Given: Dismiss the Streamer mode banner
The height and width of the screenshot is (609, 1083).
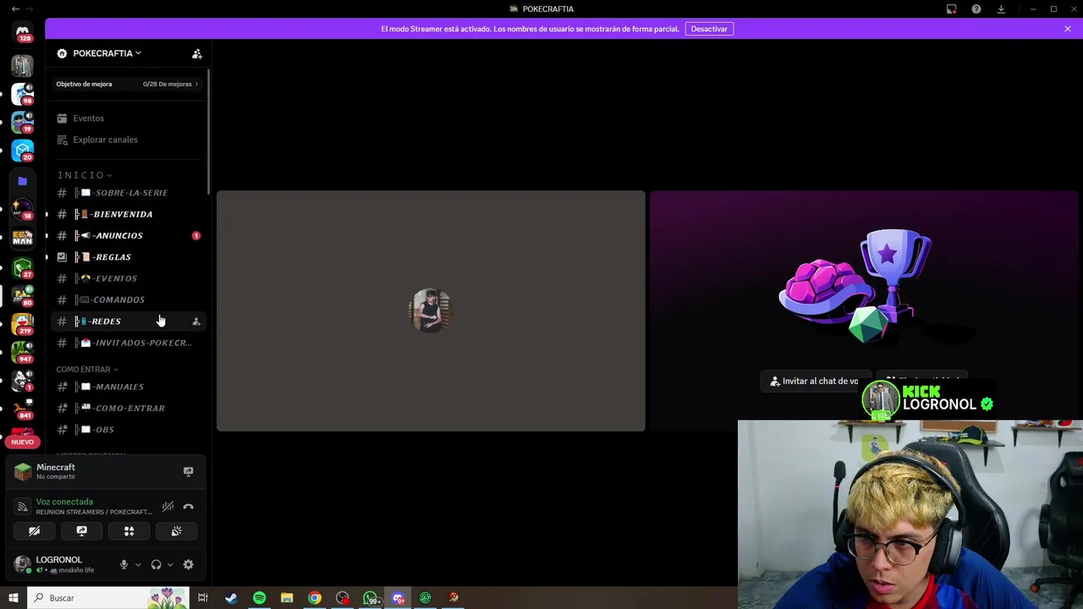Looking at the screenshot, I should pyautogui.click(x=1068, y=29).
